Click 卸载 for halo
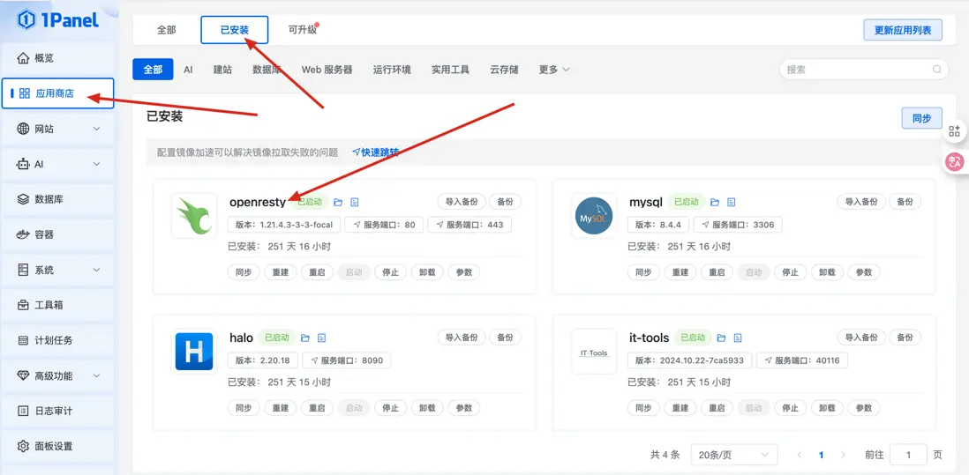Image resolution: width=969 pixels, height=475 pixels. tap(427, 408)
